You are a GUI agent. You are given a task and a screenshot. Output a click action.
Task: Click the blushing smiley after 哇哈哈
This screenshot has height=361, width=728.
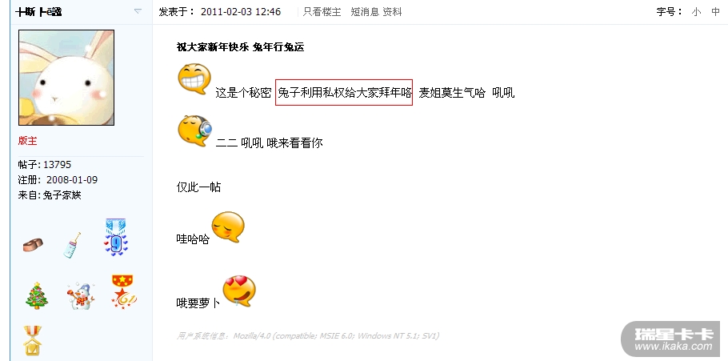[228, 227]
